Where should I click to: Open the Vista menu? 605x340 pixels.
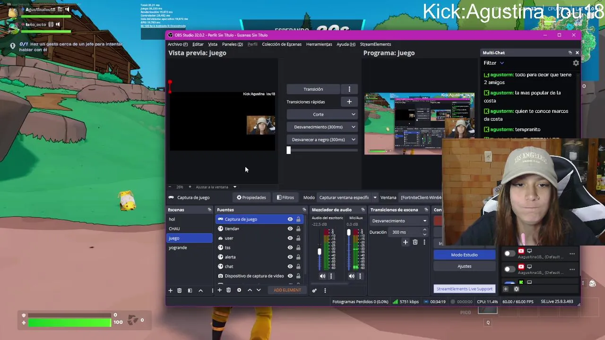213,44
